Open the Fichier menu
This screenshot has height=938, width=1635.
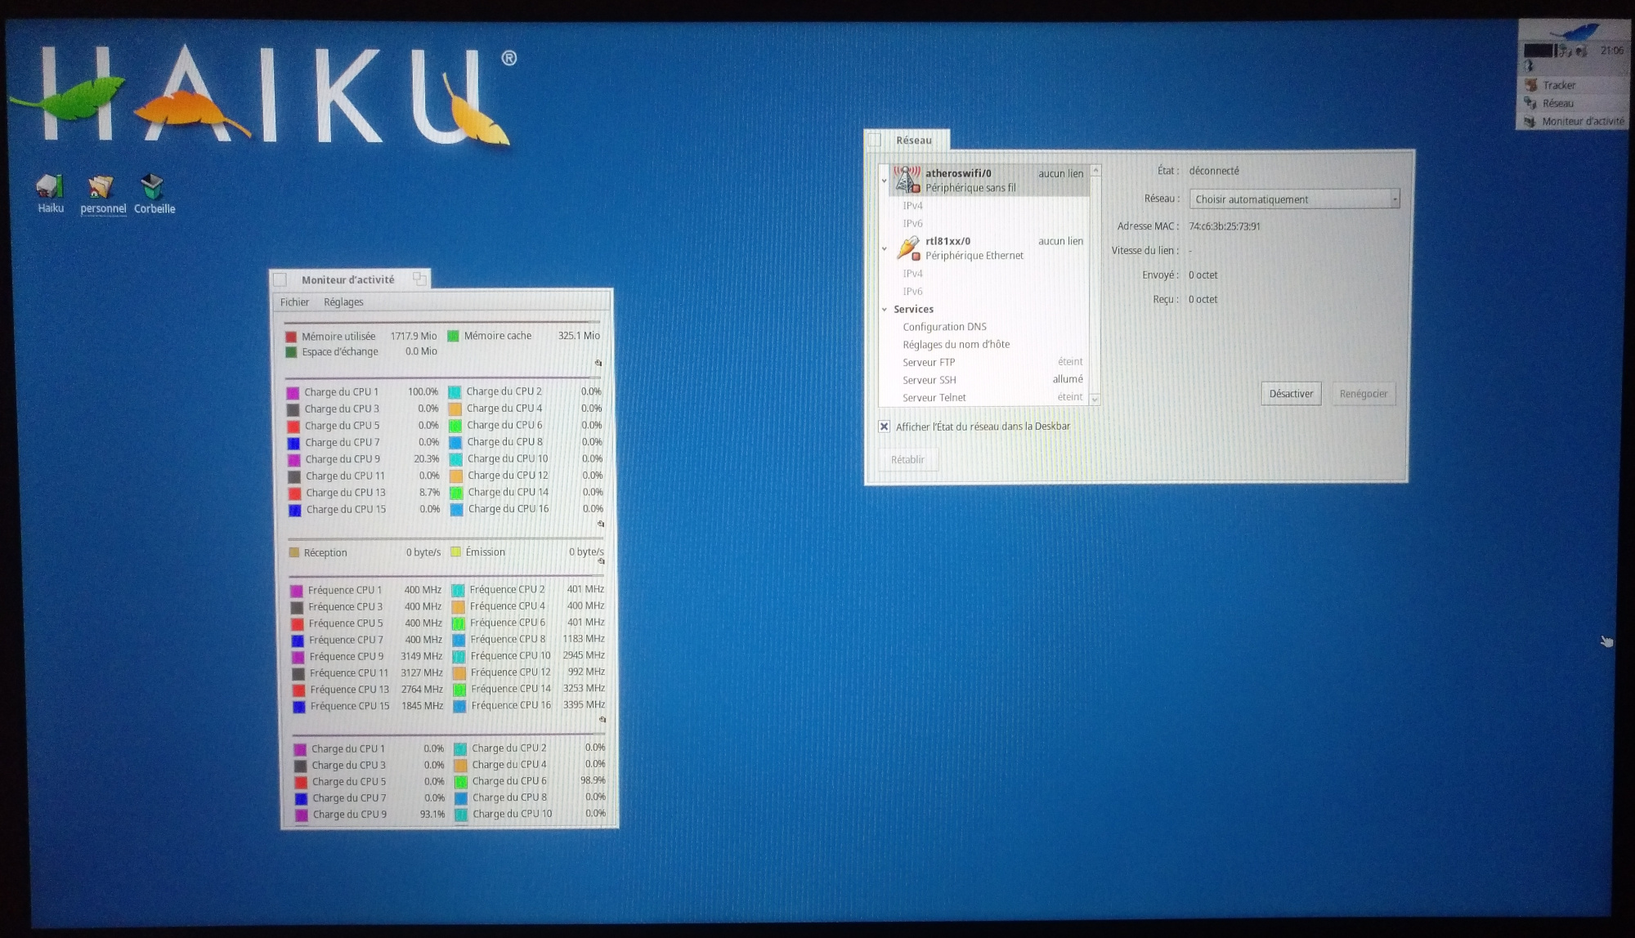click(x=294, y=302)
